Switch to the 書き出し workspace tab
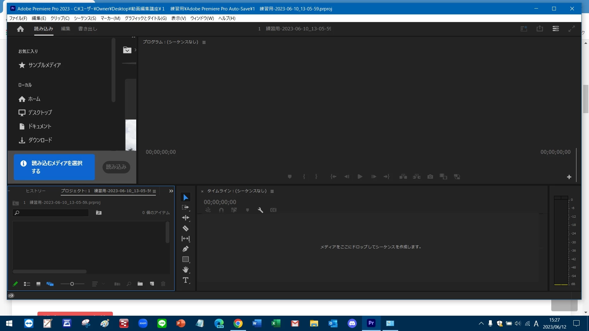Screen dimensions: 589x331 (88, 29)
